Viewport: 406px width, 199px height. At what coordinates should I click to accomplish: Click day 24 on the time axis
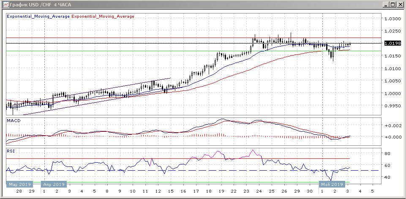259,191
